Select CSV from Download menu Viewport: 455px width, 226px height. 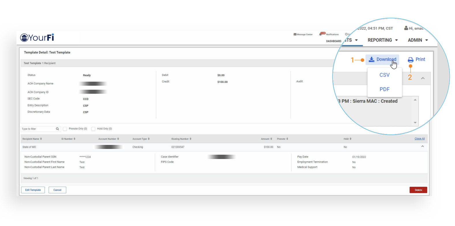coord(384,75)
